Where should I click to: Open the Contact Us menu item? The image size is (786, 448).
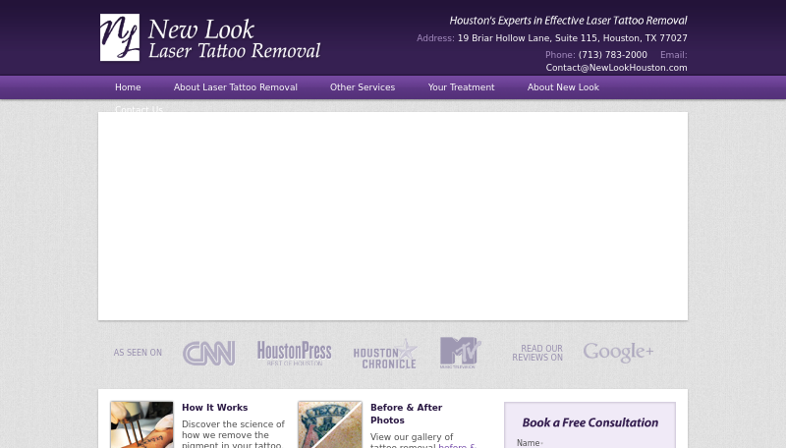(139, 109)
